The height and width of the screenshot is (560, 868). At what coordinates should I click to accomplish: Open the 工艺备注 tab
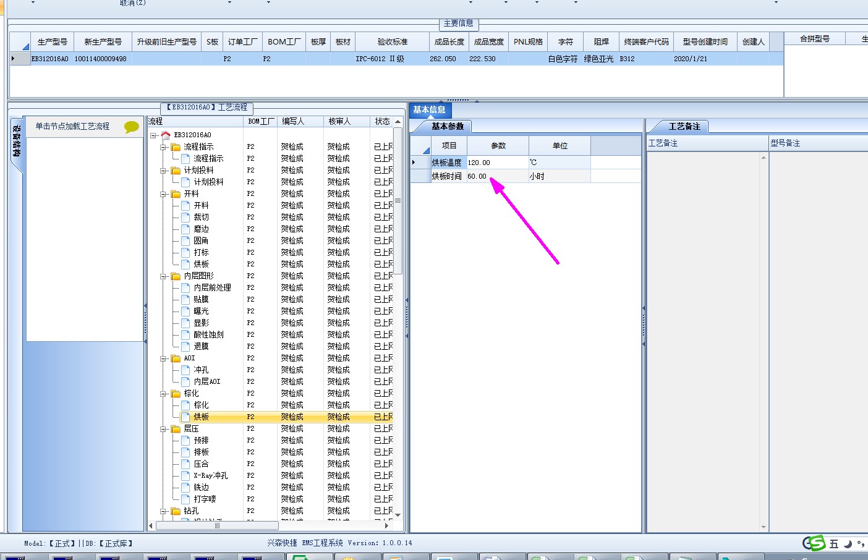(684, 126)
